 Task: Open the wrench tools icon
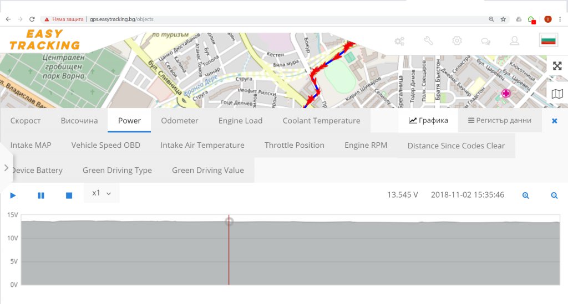[428, 40]
